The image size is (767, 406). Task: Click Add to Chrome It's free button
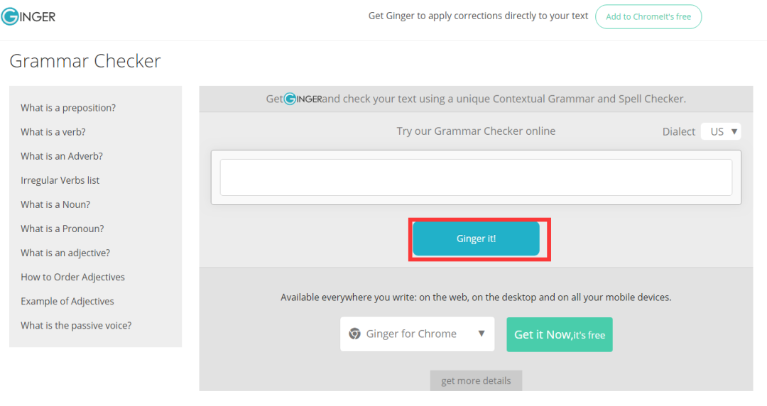point(648,17)
